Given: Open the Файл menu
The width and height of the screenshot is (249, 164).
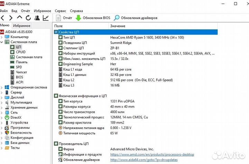Looking at the screenshot, I should 4,11.
